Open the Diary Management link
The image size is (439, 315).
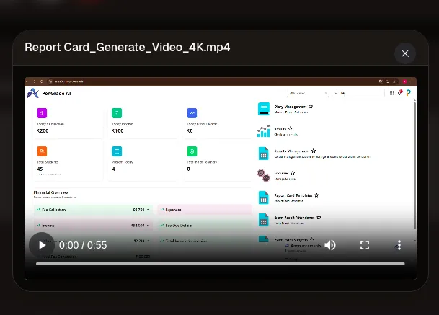point(291,107)
